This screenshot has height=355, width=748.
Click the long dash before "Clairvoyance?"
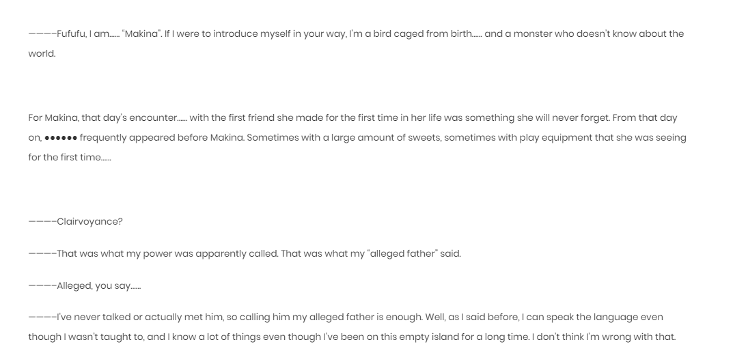point(42,222)
